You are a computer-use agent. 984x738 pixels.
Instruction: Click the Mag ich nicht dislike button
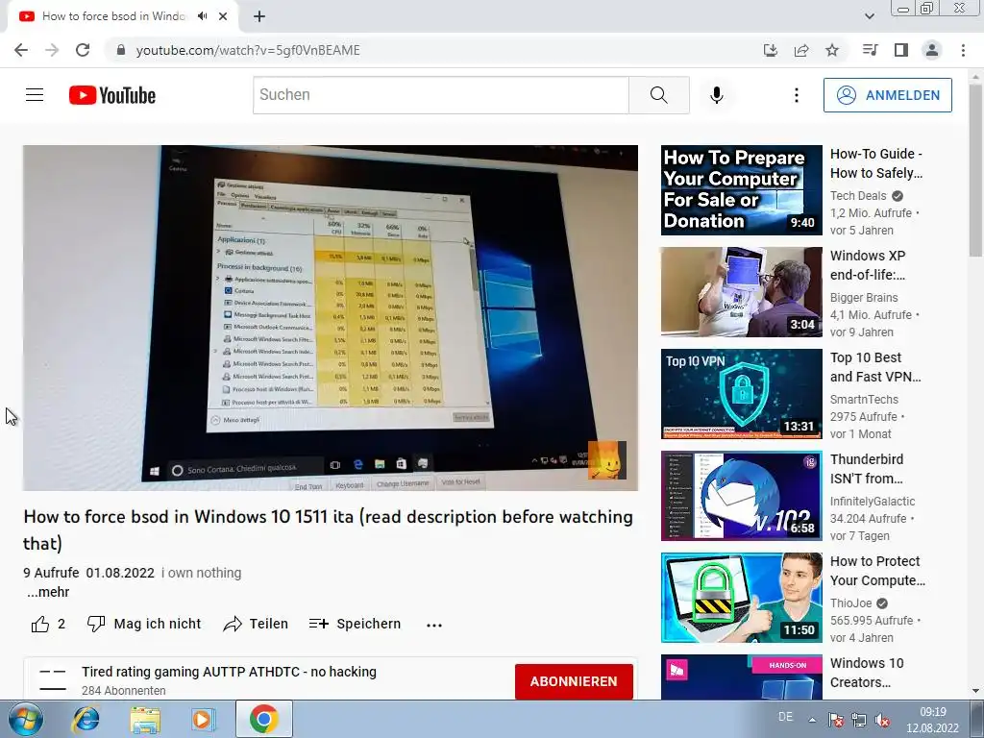coord(144,624)
